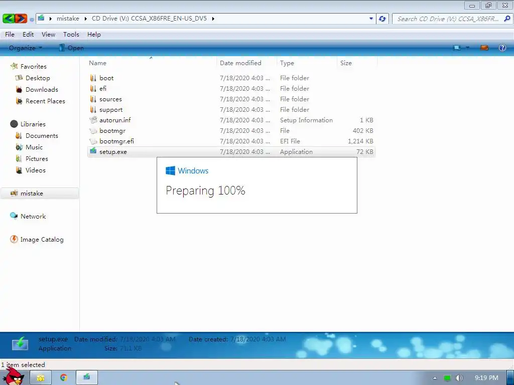Go forward with the orange arrow
The width and height of the screenshot is (514, 385).
pyautogui.click(x=21, y=19)
